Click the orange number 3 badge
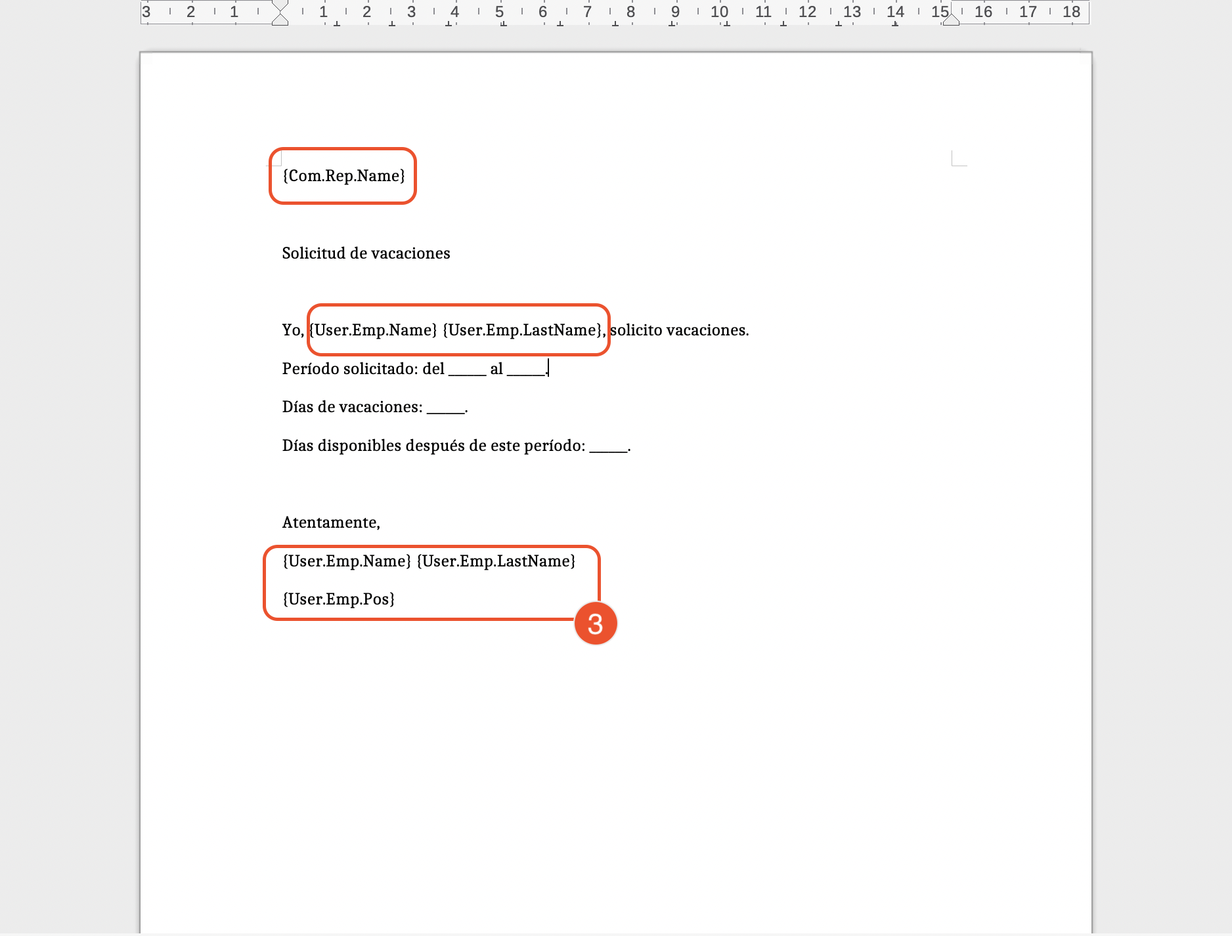This screenshot has width=1232, height=936. tap(595, 624)
